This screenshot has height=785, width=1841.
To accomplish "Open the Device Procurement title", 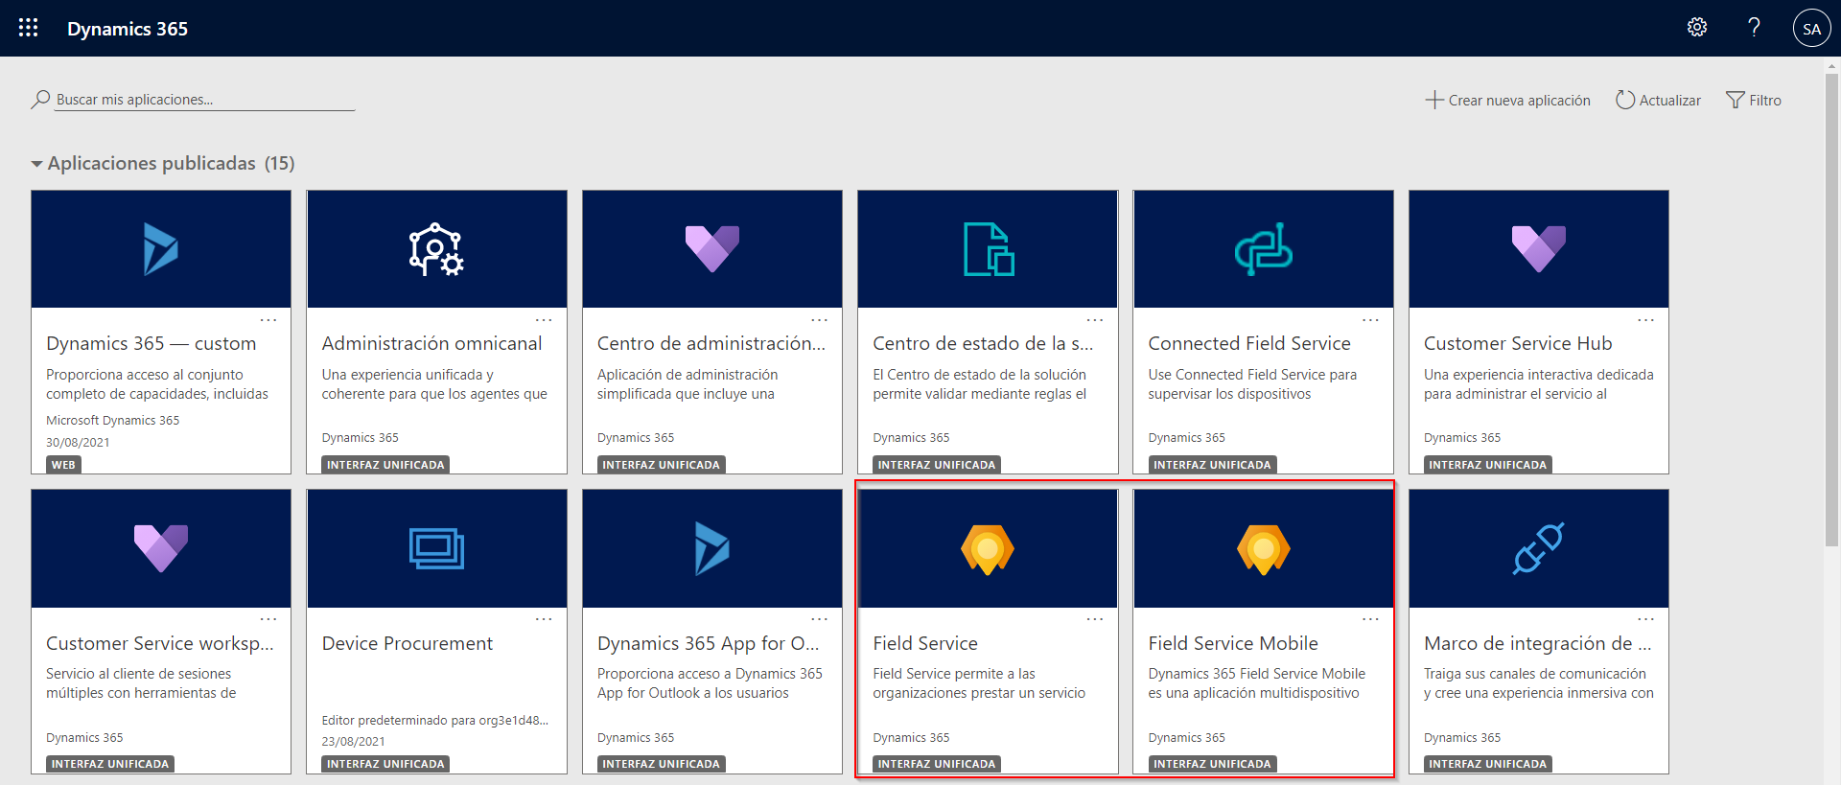I will pyautogui.click(x=408, y=643).
